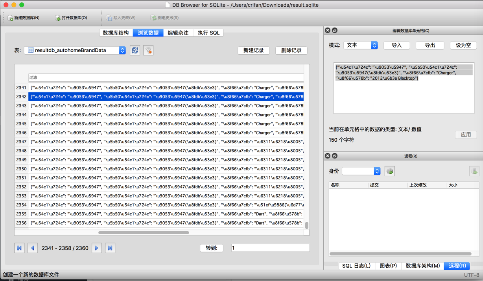
Task: Switch to the Execute SQL (执行 SQL) tab
Action: 208,33
